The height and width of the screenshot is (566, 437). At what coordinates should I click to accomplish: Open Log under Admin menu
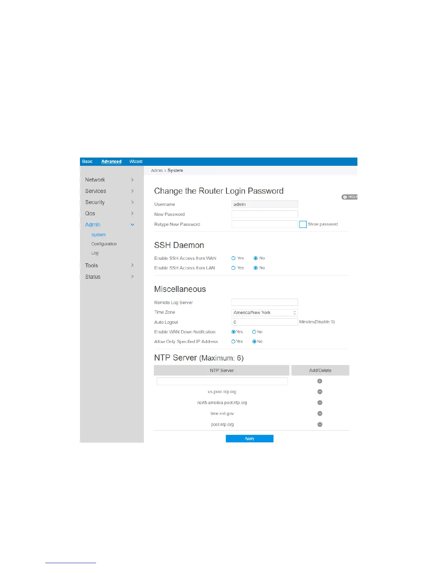(95, 253)
